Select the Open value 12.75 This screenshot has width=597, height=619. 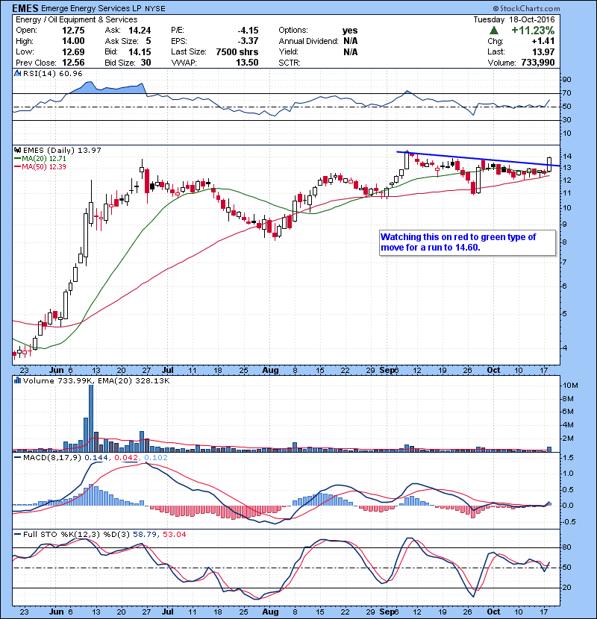73,31
